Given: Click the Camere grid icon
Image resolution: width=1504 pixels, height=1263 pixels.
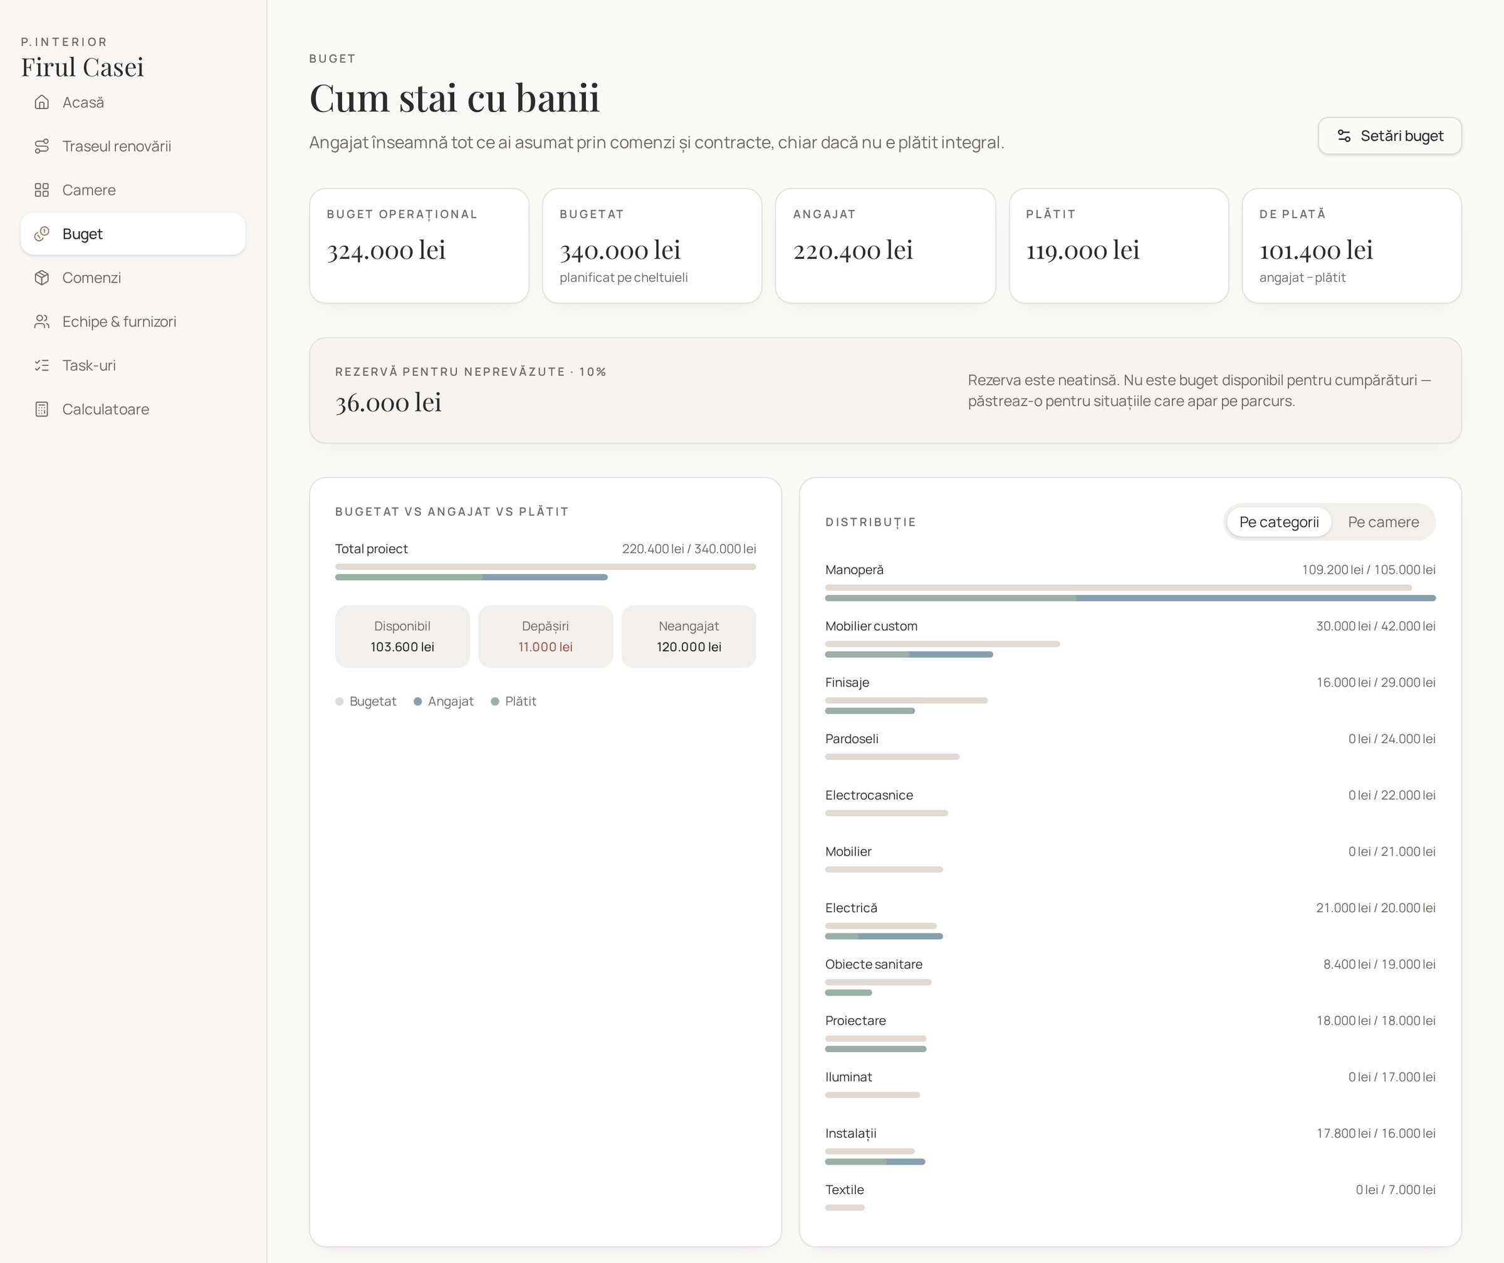Looking at the screenshot, I should point(41,190).
